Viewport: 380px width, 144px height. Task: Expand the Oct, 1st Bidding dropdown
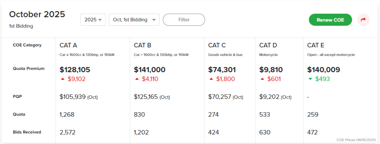pos(134,20)
